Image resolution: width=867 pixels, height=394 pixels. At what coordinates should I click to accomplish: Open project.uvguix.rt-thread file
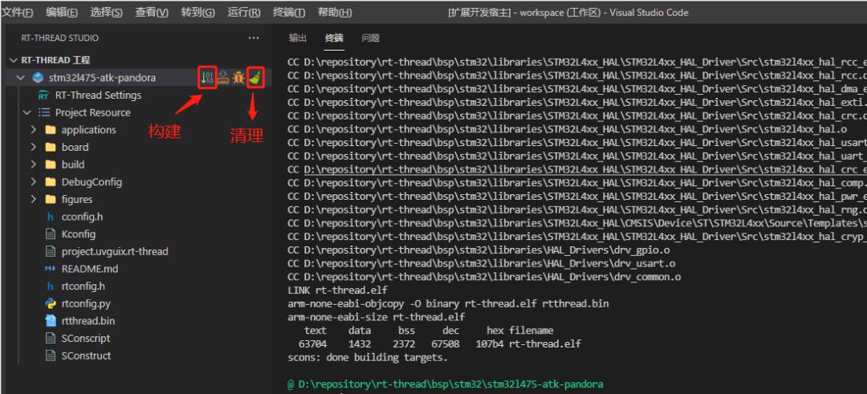tap(115, 251)
